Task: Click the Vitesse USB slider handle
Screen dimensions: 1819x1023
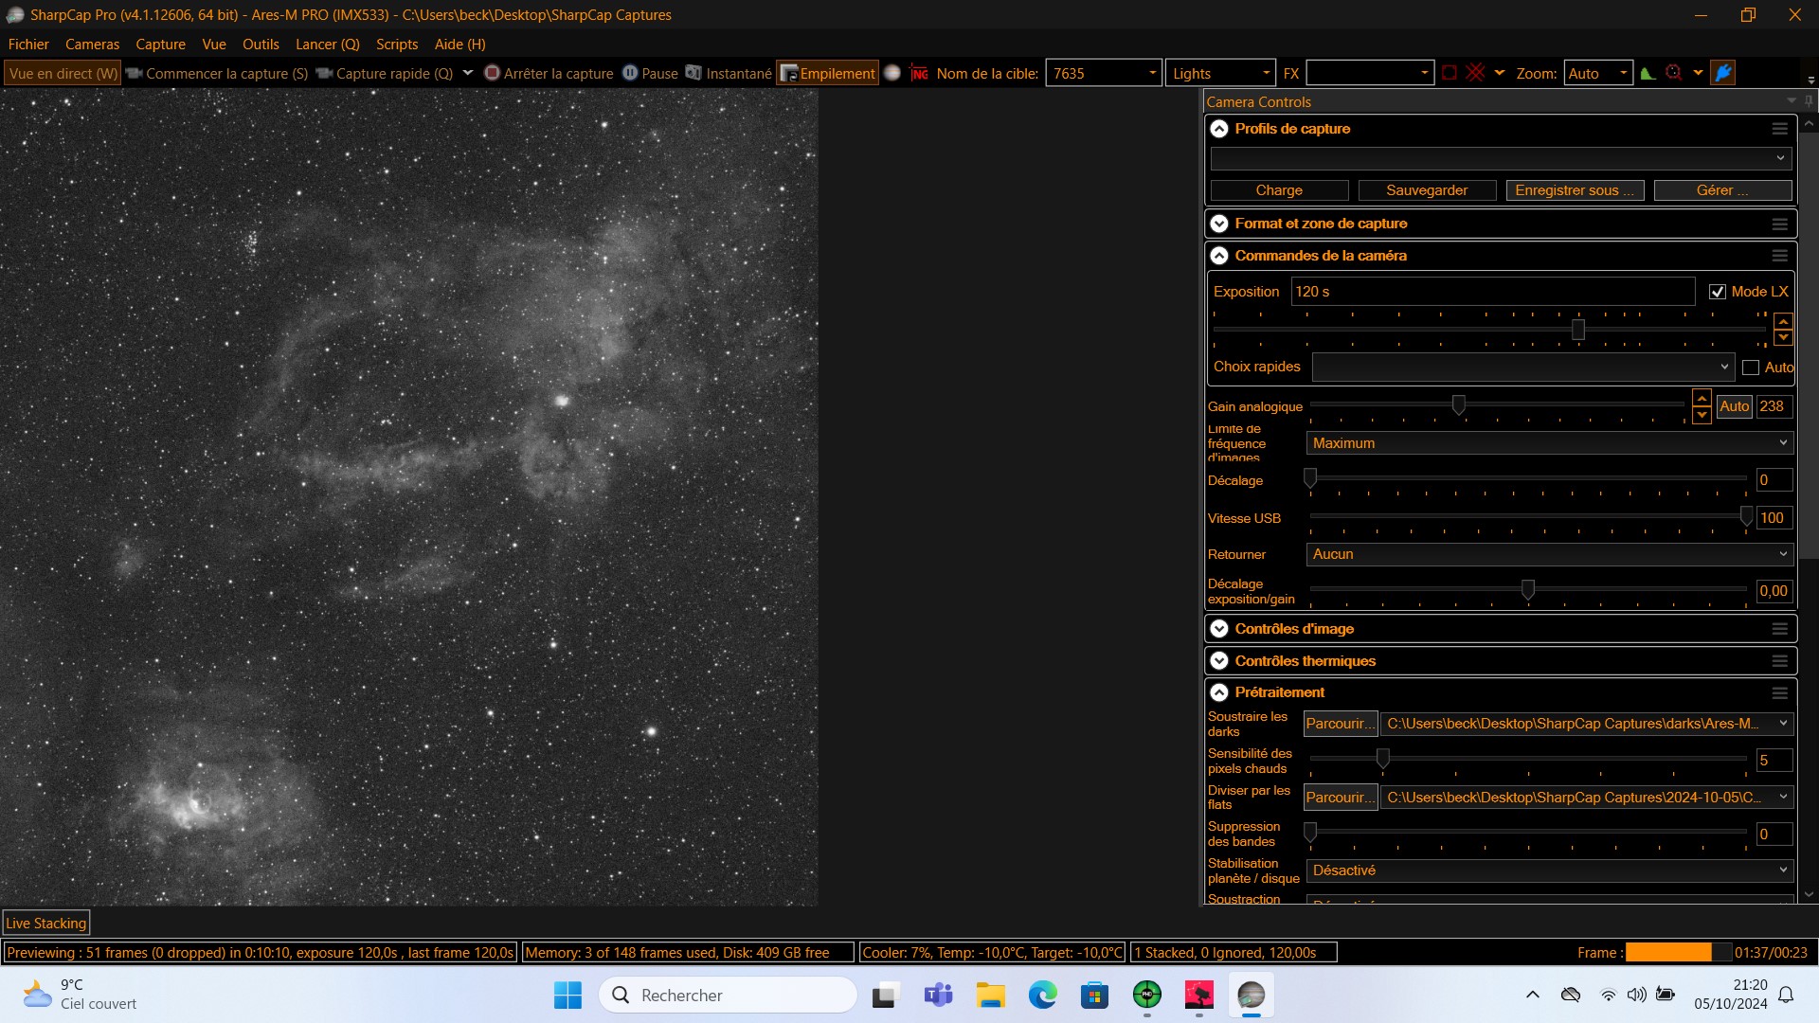Action: point(1746,516)
